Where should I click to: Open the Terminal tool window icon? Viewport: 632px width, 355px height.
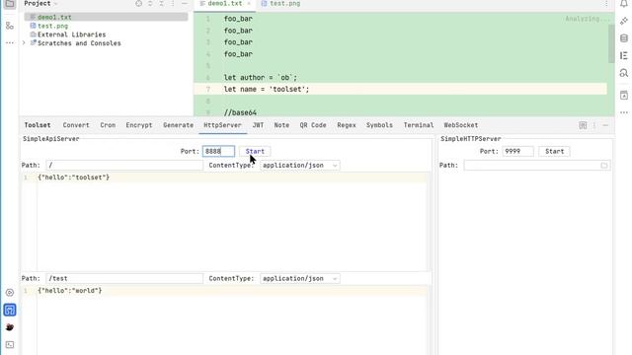pos(10,345)
